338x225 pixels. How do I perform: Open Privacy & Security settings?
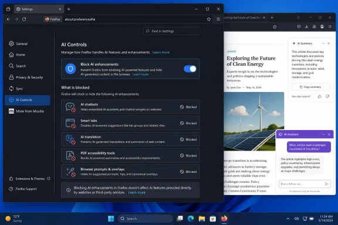[x=26, y=77]
